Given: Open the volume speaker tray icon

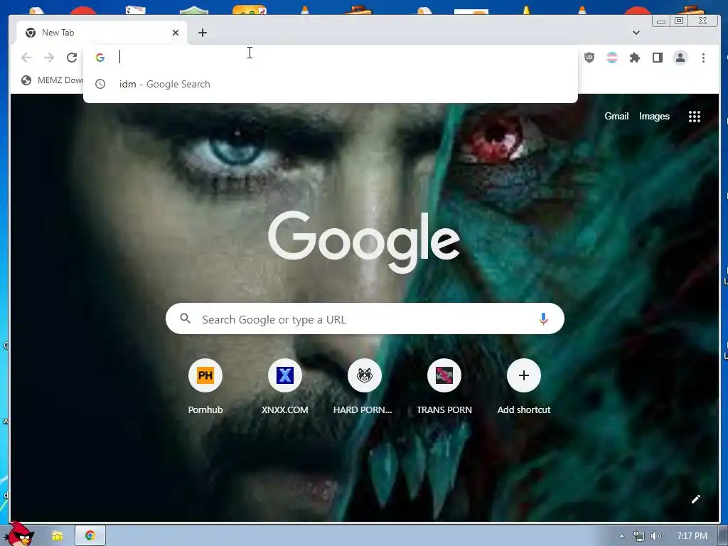Looking at the screenshot, I should [x=655, y=536].
